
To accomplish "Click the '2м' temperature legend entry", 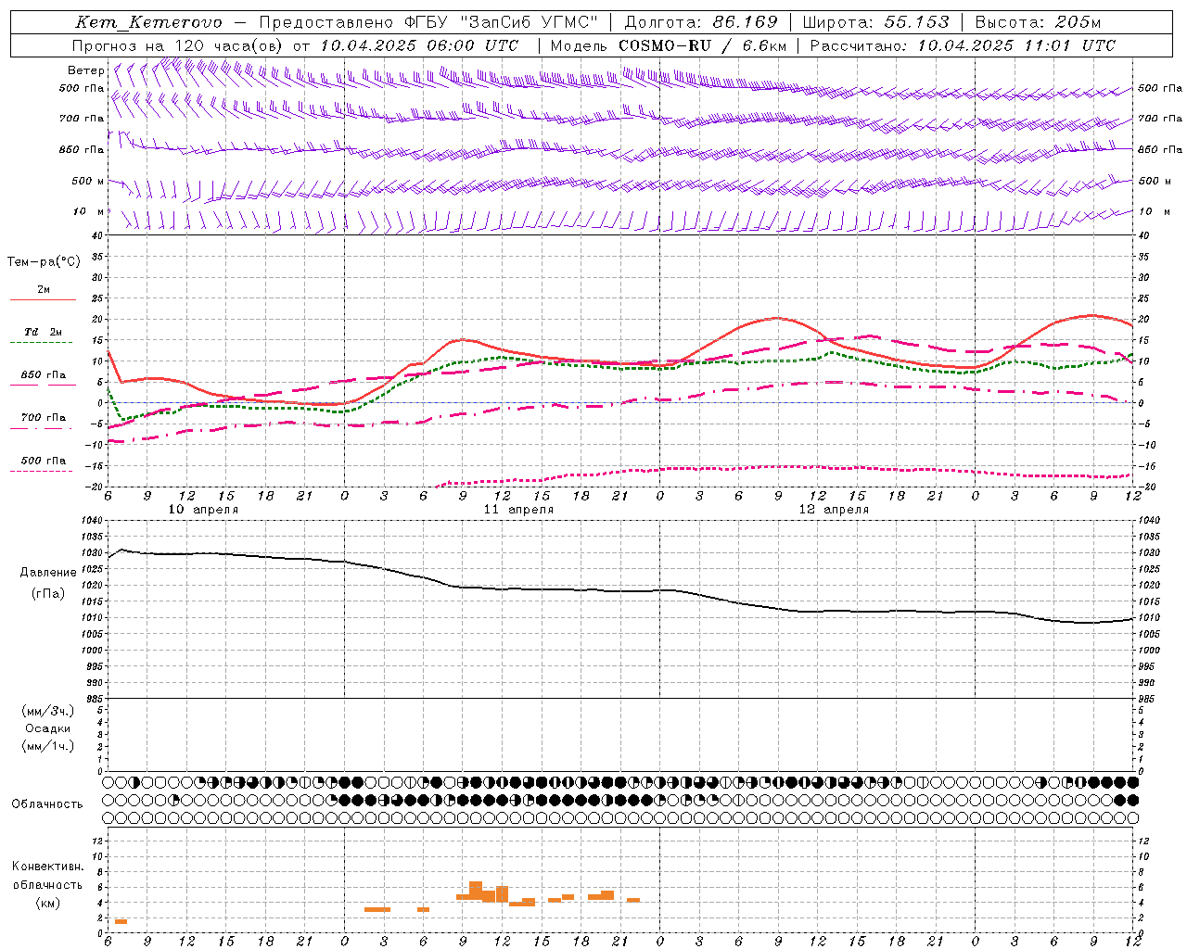I will pos(44,290).
